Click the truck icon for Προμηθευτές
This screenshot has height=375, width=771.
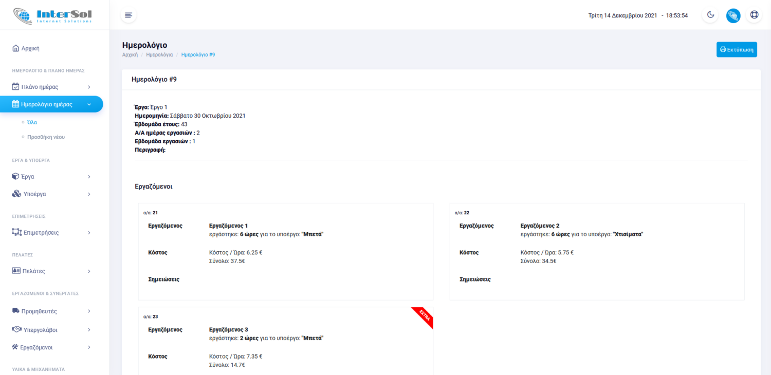click(16, 311)
